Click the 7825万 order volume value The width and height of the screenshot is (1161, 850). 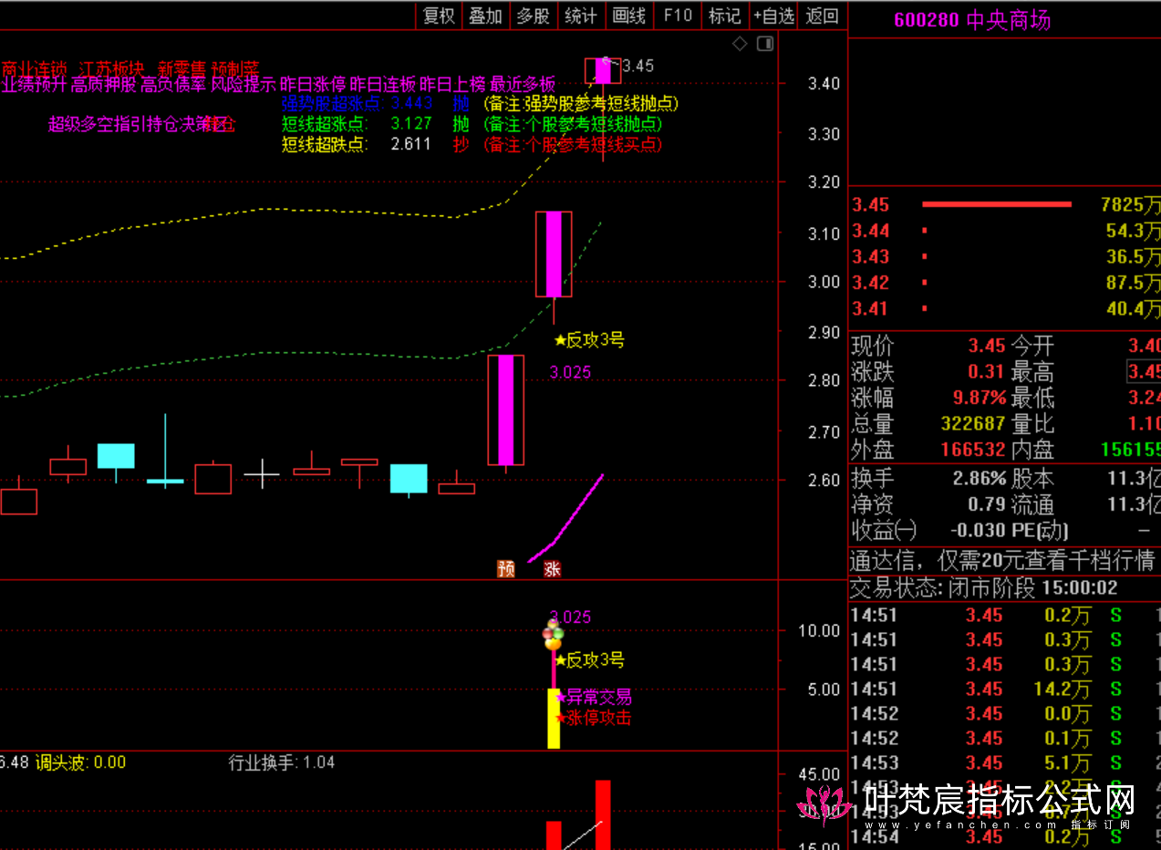click(x=1131, y=204)
